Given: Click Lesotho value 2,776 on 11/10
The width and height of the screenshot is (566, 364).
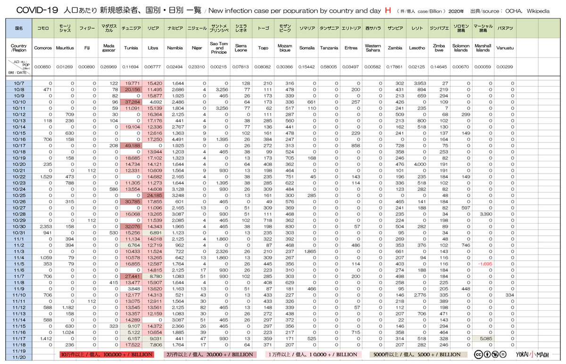Looking at the screenshot, I should (420, 294).
